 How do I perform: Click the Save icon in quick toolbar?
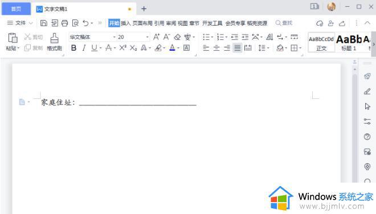(44, 23)
